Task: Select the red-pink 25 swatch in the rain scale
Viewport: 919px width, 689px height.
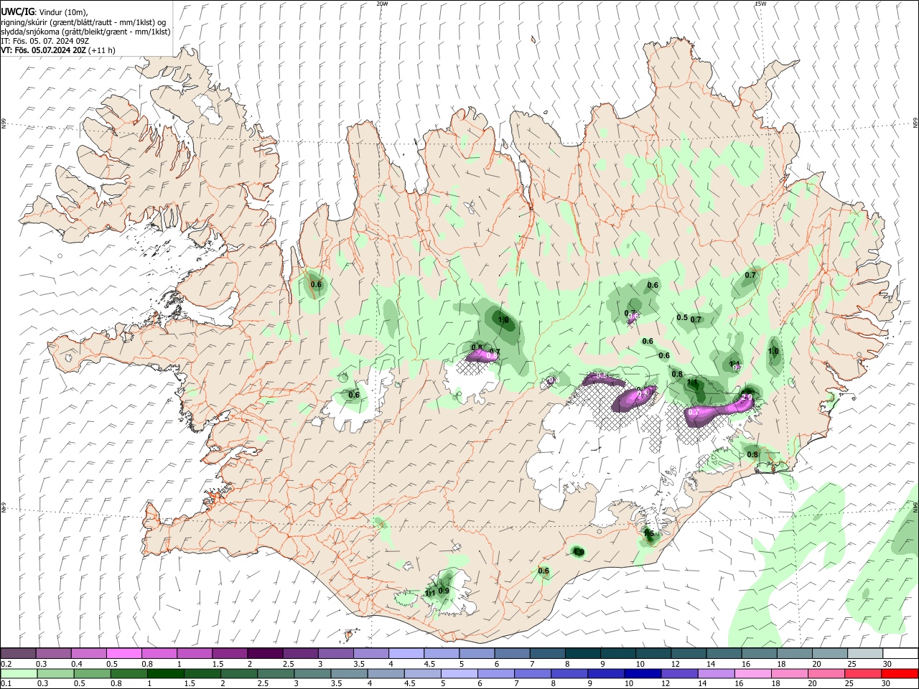Action: point(863,673)
